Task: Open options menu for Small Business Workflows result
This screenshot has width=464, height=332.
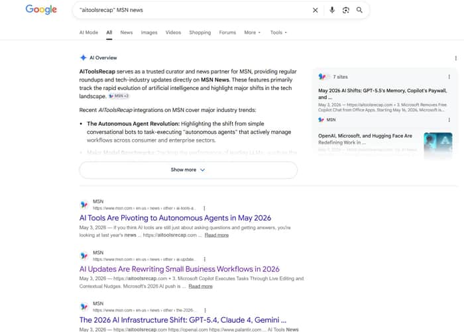Action: [x=204, y=259]
